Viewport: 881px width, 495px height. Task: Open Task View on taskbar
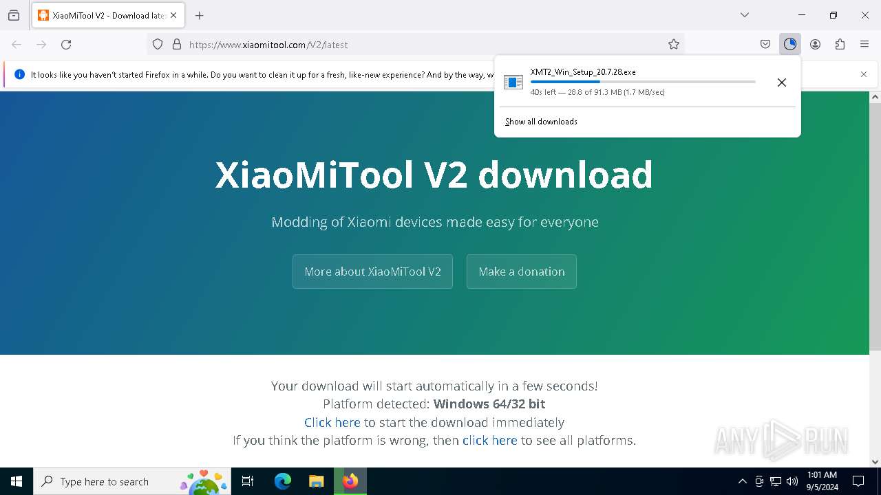point(248,481)
